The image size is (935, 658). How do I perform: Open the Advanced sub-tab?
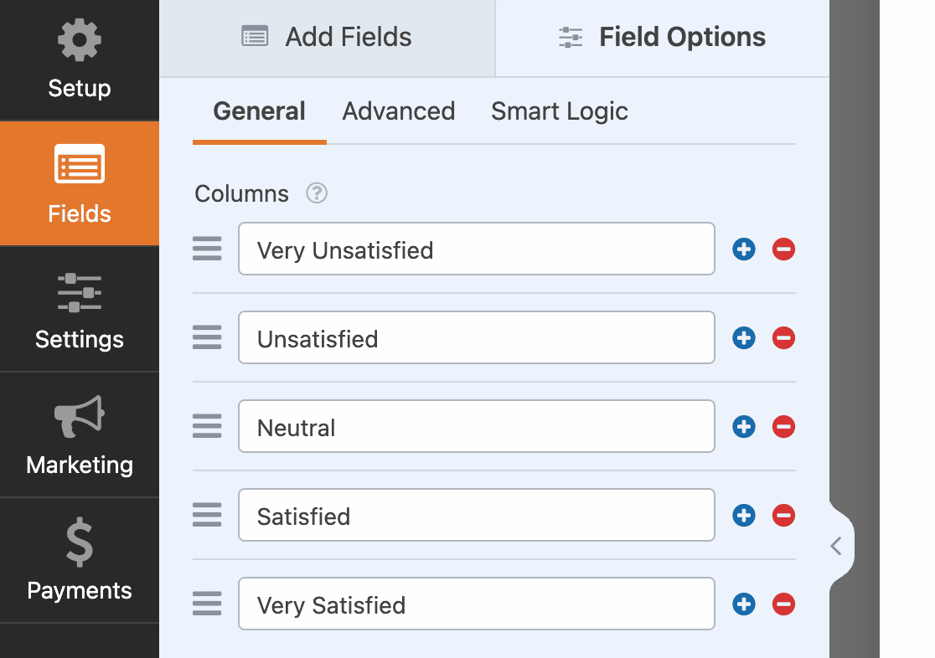(399, 111)
